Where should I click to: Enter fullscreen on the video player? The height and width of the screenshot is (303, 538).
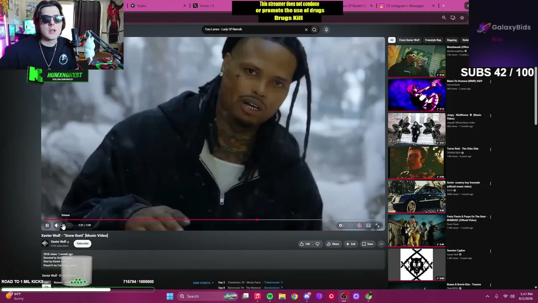[x=377, y=226]
